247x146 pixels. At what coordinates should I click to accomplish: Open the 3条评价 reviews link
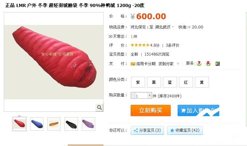[173, 45]
